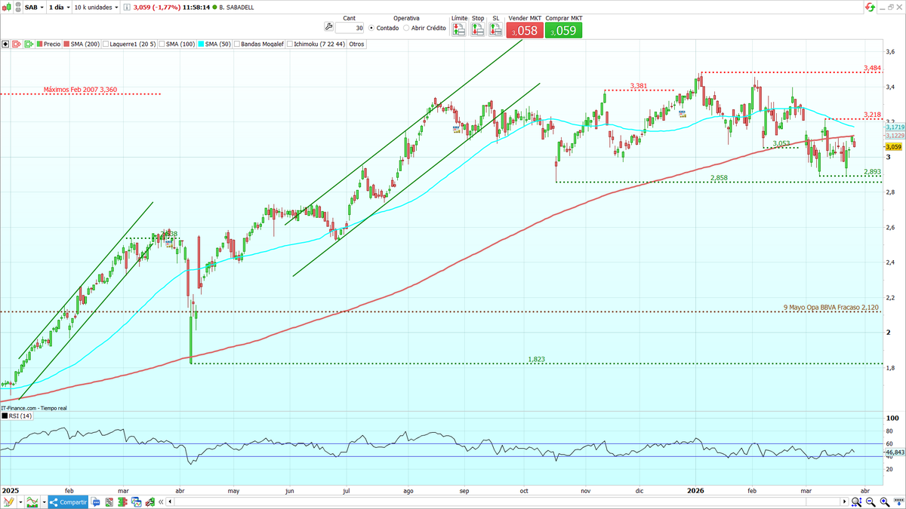Image resolution: width=906 pixels, height=509 pixels.
Task: Click the red Vender MKT button
Action: coord(524,30)
